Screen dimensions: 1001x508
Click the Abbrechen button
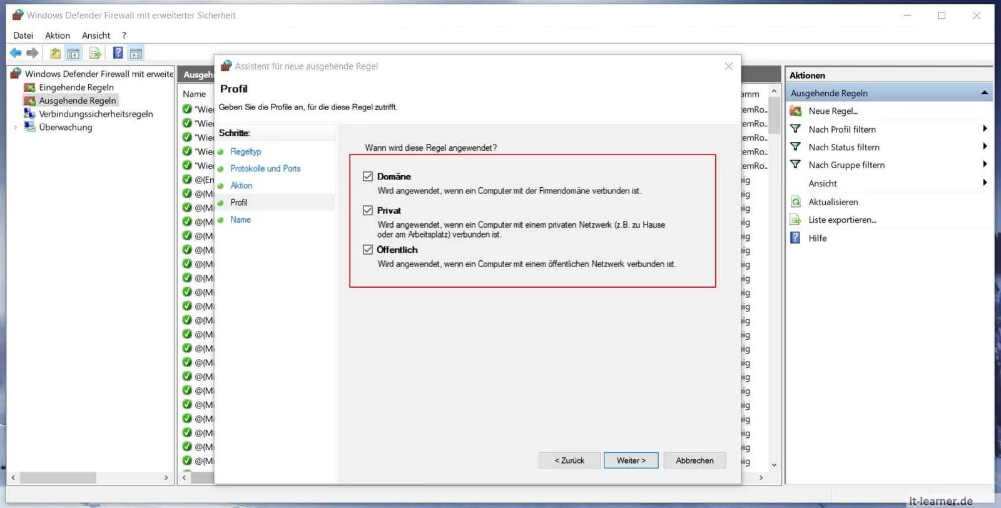pos(694,460)
